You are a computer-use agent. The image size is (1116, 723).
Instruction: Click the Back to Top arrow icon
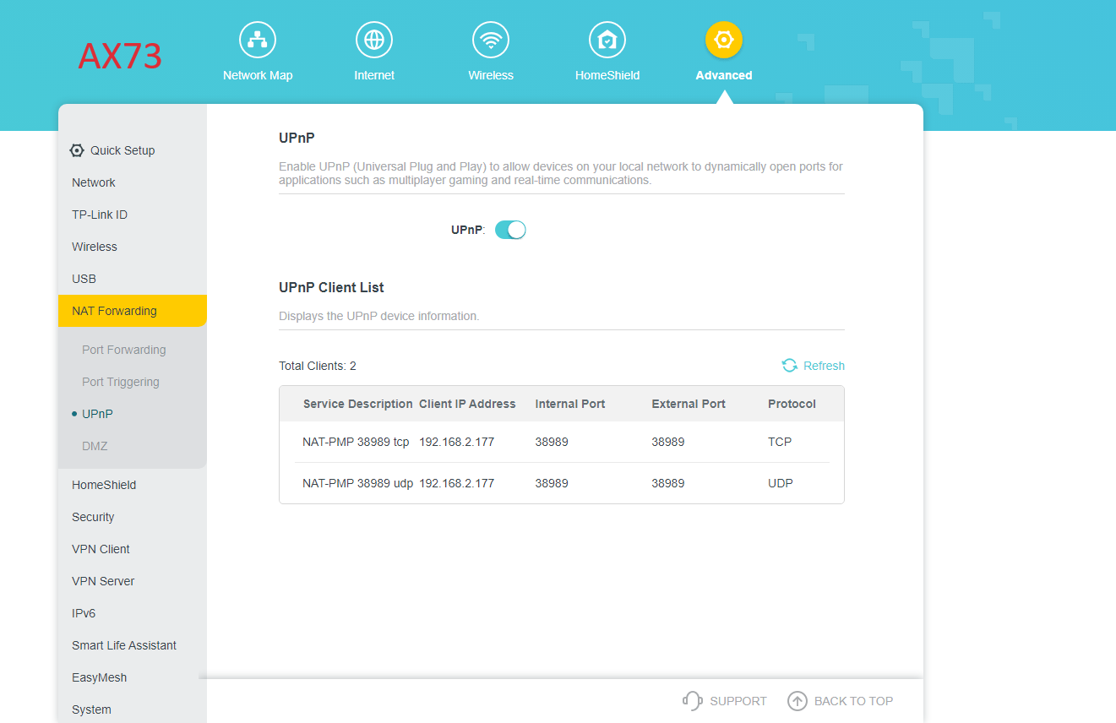[x=798, y=701]
